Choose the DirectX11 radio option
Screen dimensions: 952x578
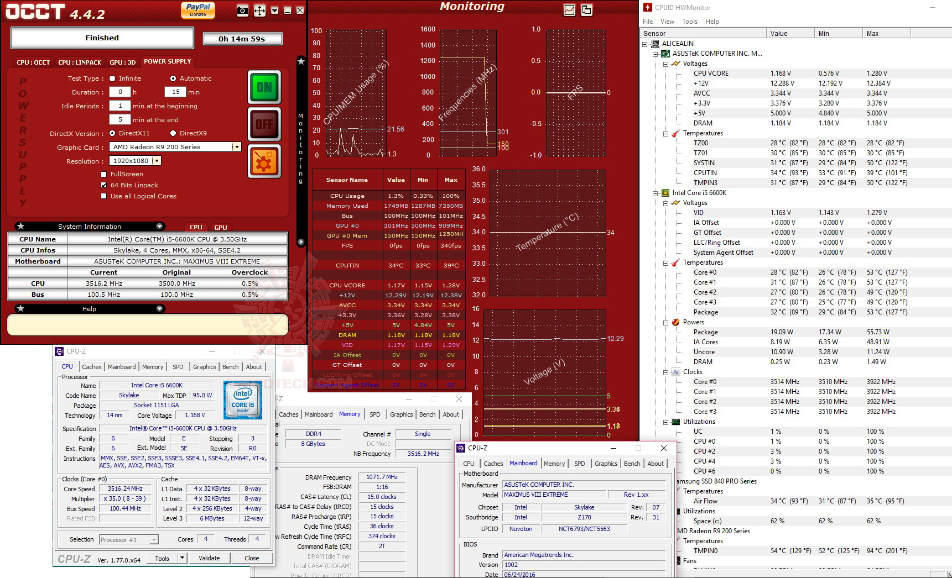112,133
